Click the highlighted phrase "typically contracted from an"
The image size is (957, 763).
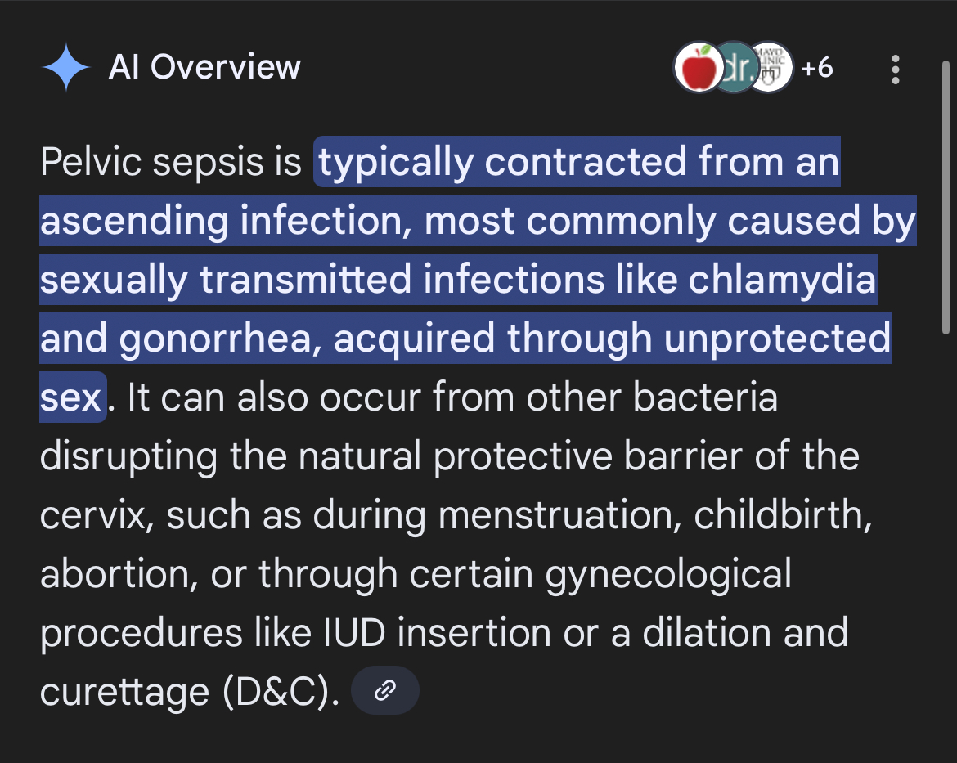pos(578,163)
